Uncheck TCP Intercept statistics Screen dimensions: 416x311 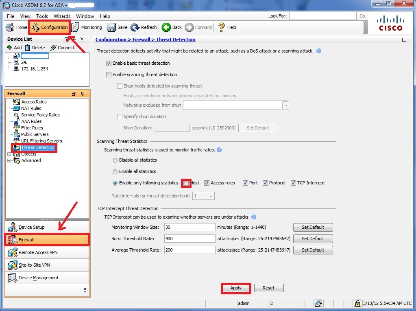pyautogui.click(x=293, y=183)
